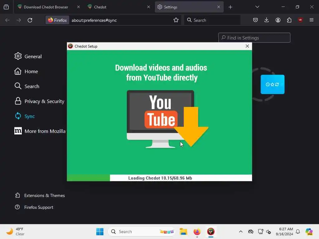The width and height of the screenshot is (319, 239).
Task: Open More from Mozilla category
Action: (40, 131)
